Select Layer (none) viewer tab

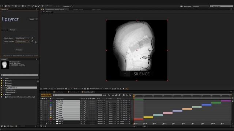[96, 9]
